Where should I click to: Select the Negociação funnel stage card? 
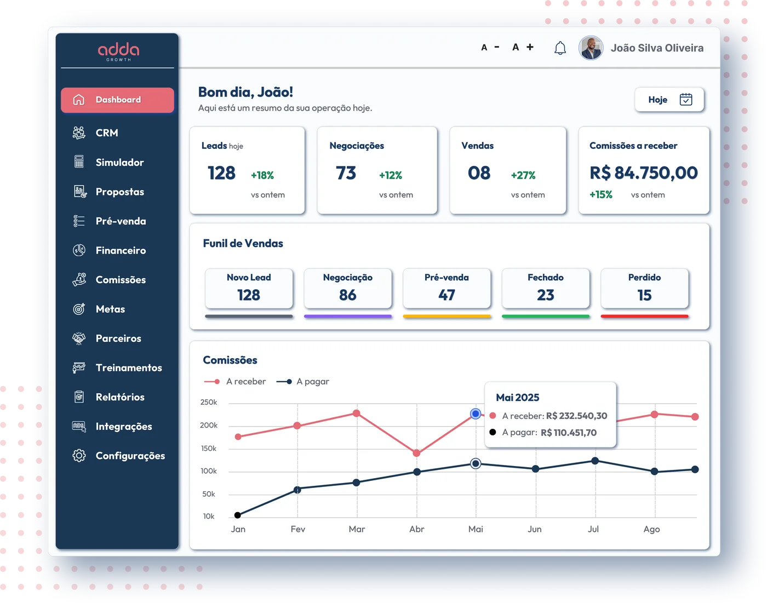tap(348, 288)
